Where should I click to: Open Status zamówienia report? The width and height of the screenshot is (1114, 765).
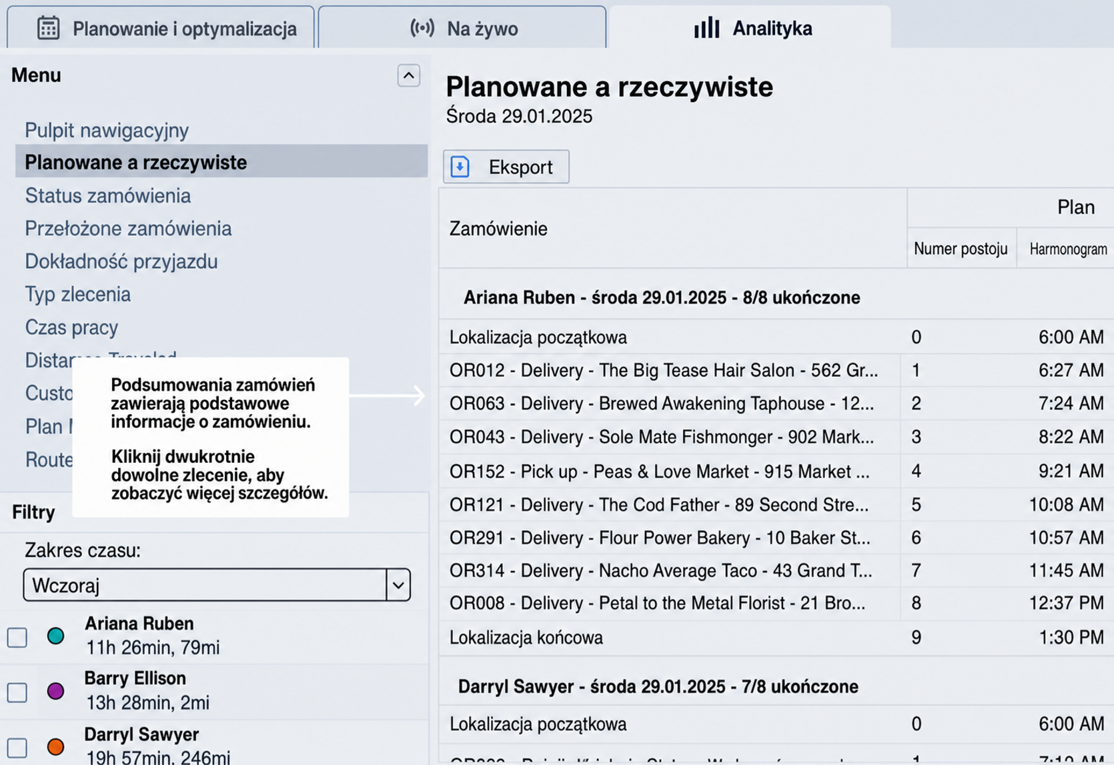(108, 195)
